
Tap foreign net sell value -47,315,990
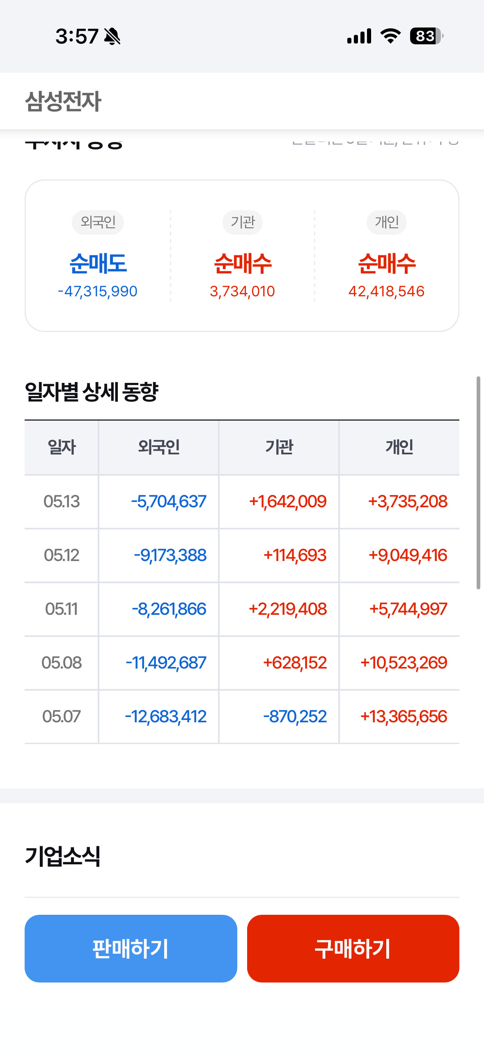98,291
